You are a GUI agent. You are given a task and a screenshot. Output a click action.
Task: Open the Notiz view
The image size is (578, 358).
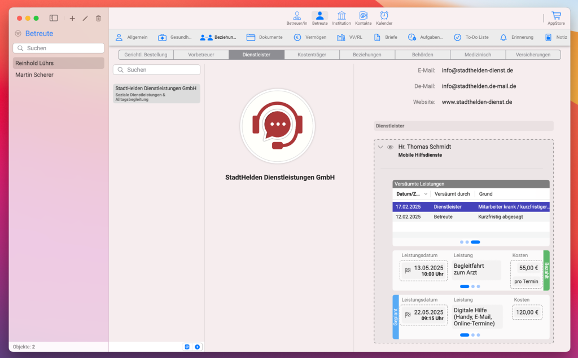556,37
